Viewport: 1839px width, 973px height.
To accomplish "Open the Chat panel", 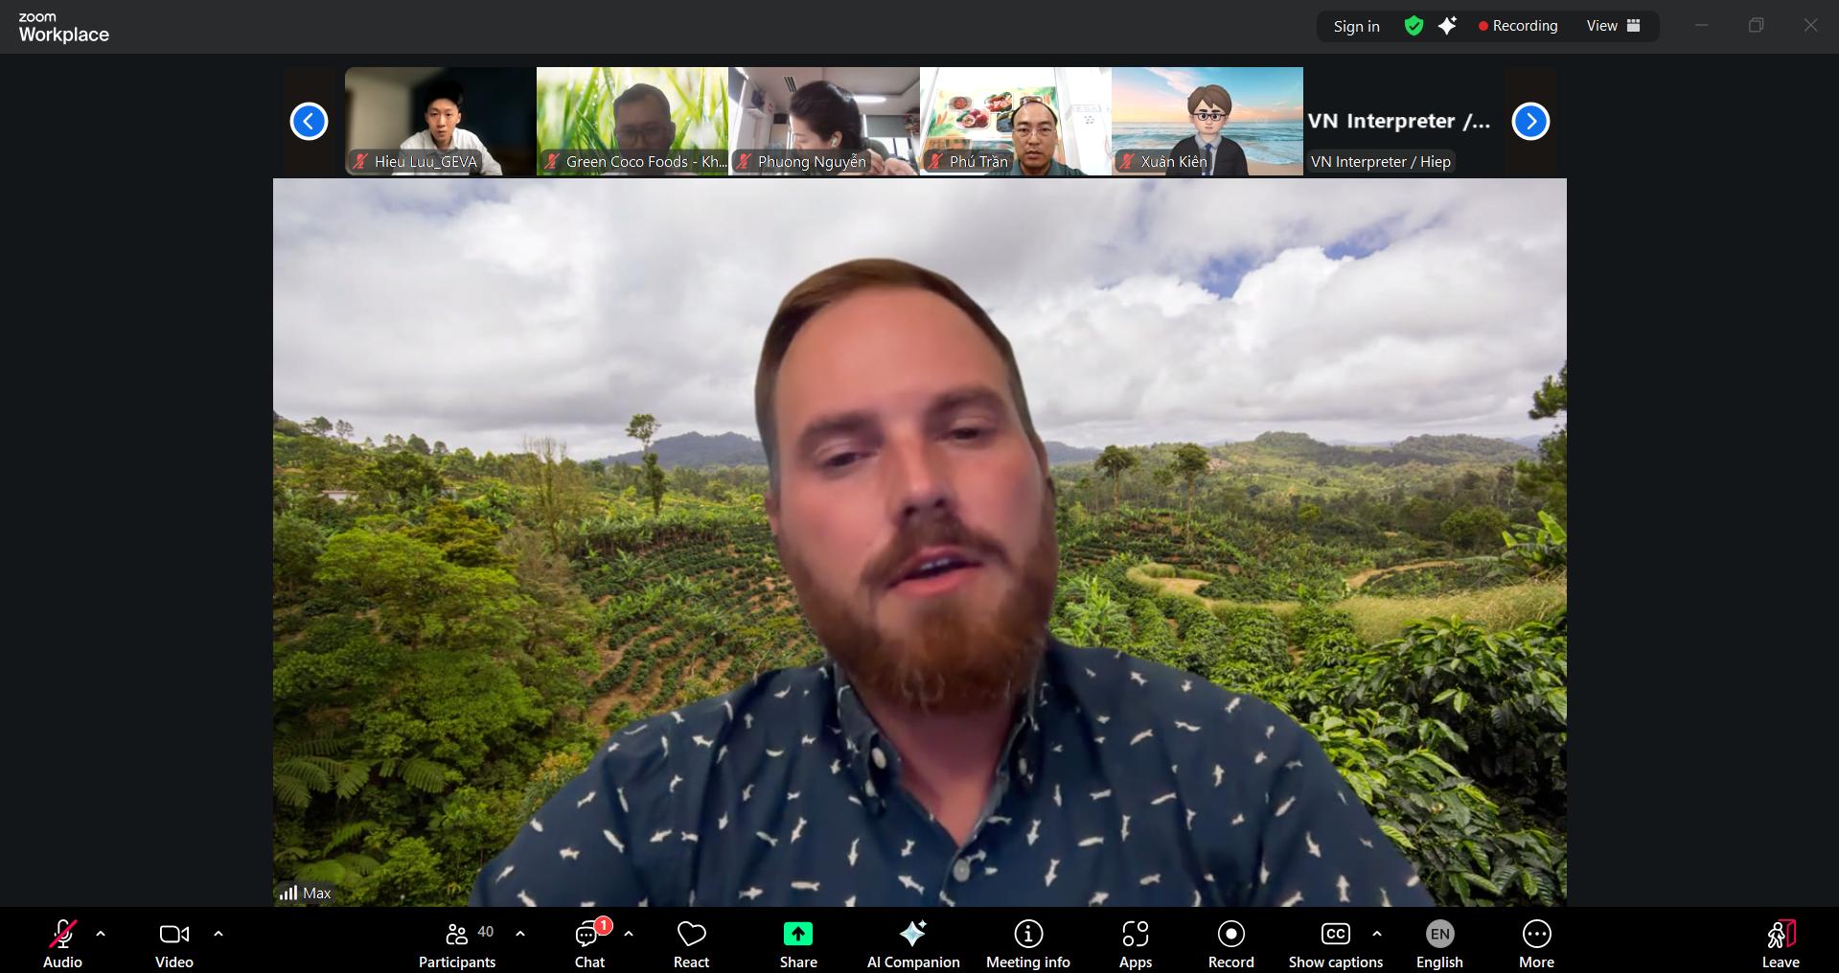I will tap(589, 944).
